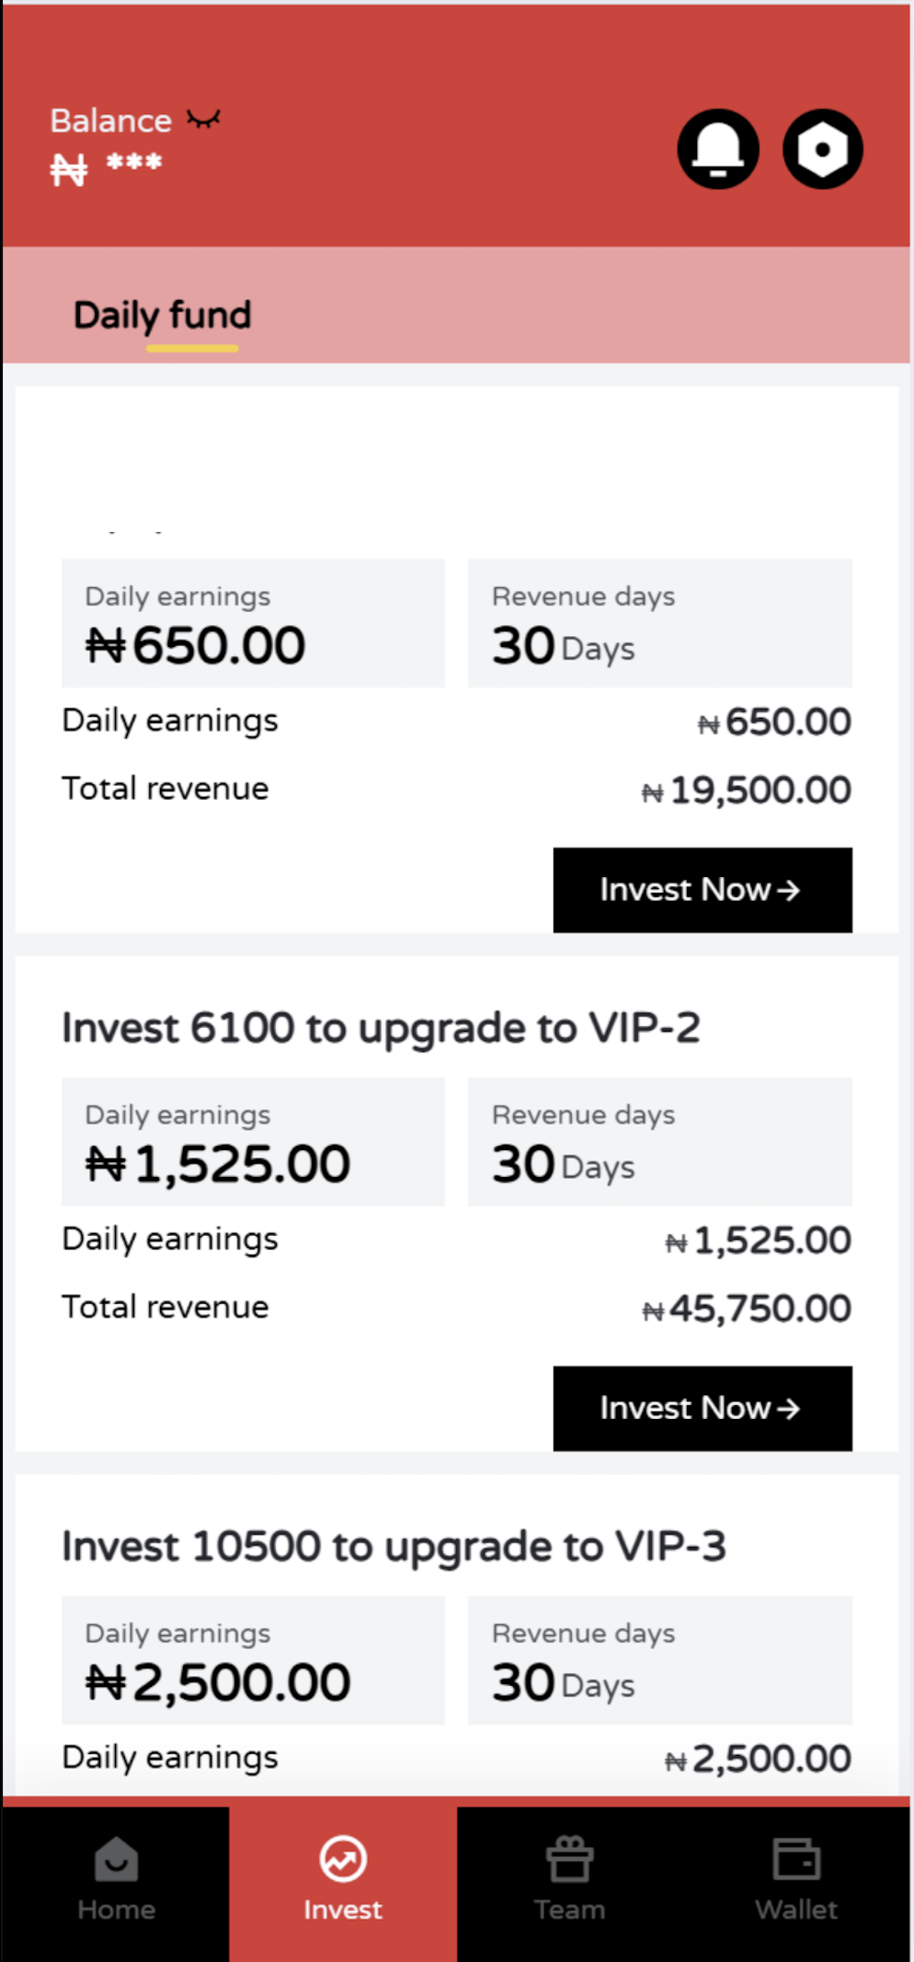Image resolution: width=914 pixels, height=1962 pixels.
Task: Click the Balance label in header
Action: (110, 121)
